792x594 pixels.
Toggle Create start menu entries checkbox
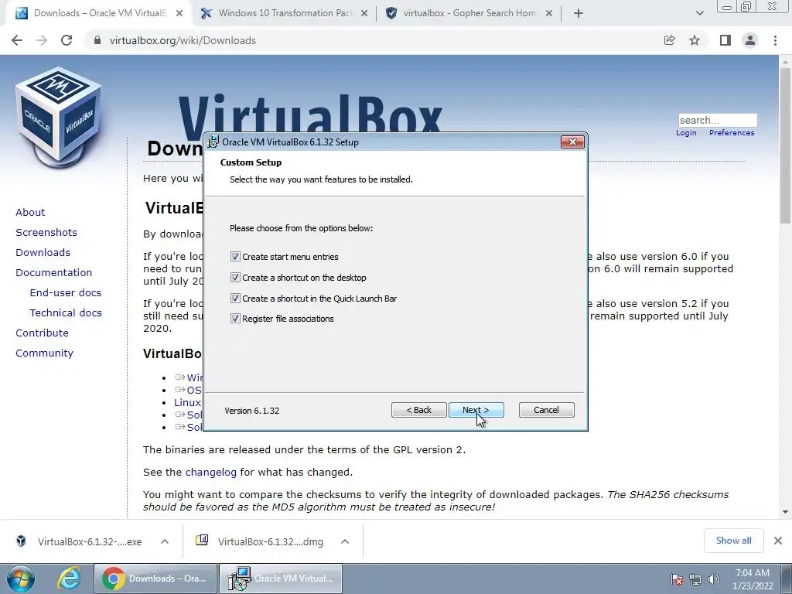(235, 257)
